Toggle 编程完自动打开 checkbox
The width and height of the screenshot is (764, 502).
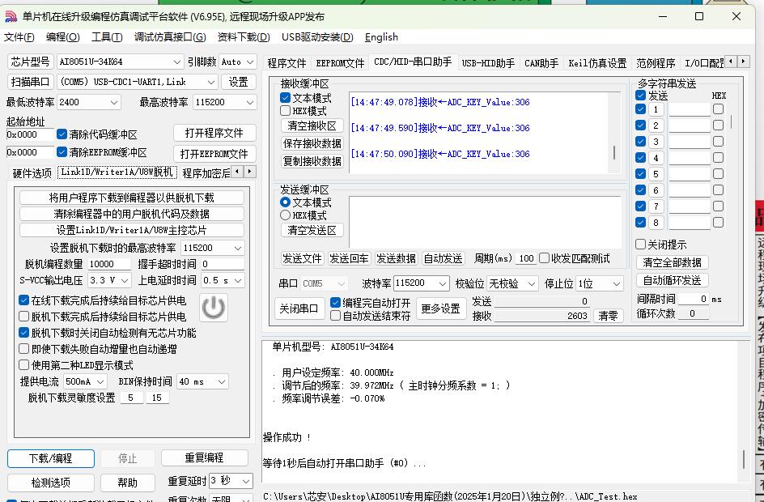pyautogui.click(x=335, y=303)
